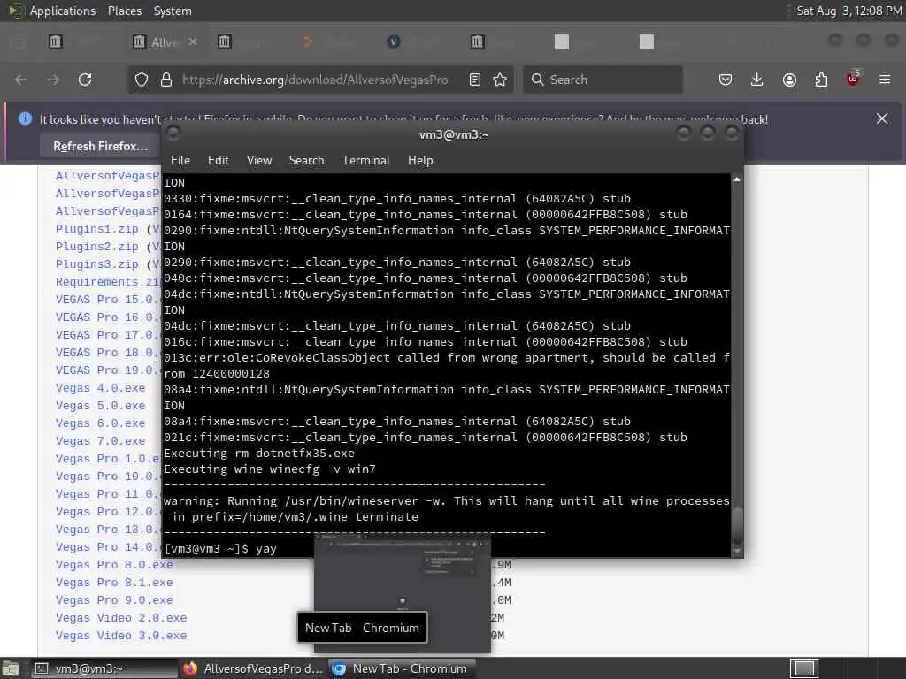Open Vegas 6.0.exe link

(101, 423)
